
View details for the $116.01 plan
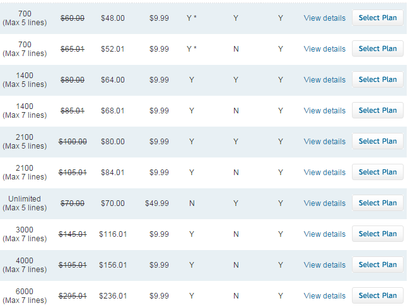tap(324, 234)
